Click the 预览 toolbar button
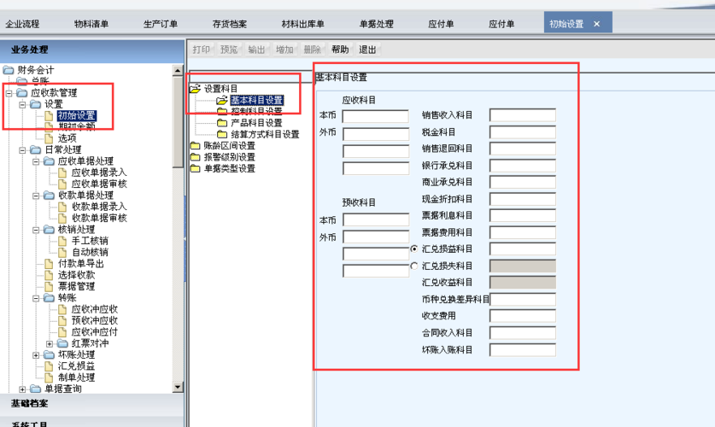Image resolution: width=715 pixels, height=427 pixels. 229,50
